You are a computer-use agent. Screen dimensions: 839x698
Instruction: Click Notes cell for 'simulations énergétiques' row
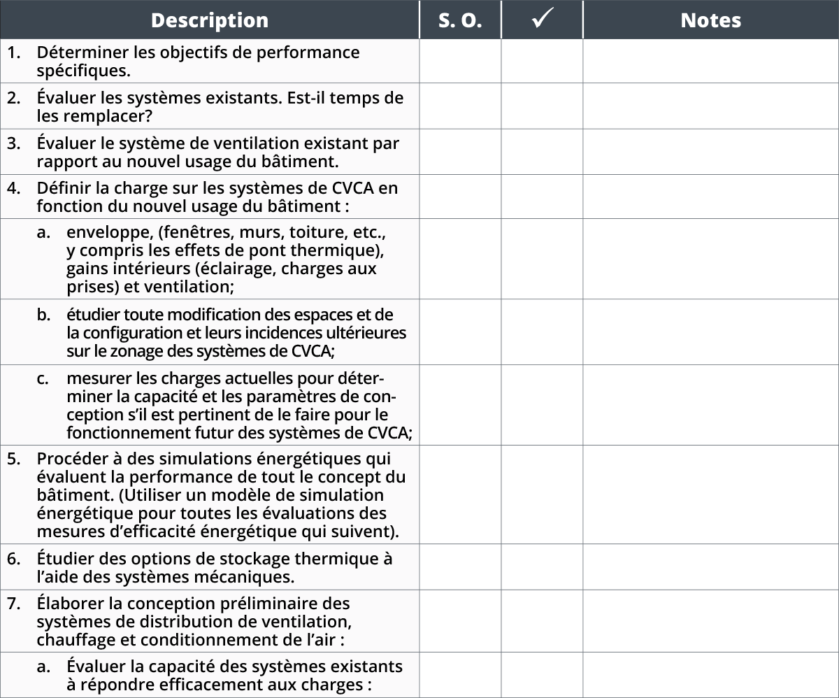tap(711, 495)
